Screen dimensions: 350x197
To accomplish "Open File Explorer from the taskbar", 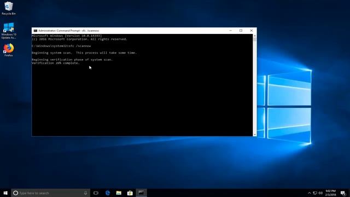I will [x=119, y=193].
